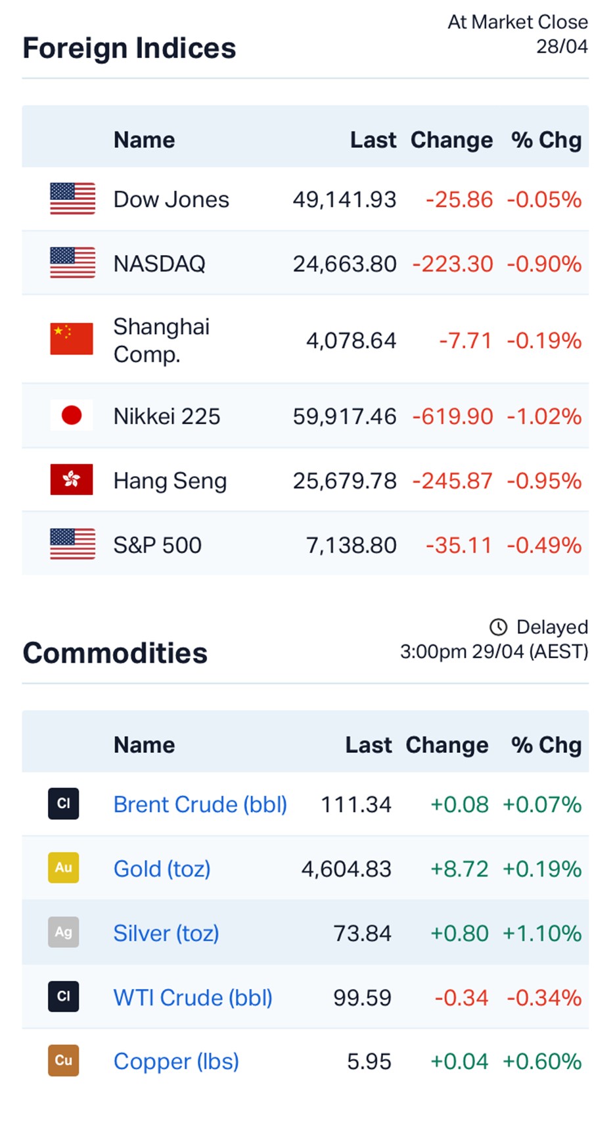Click the US flag beside Dow Jones
The height and width of the screenshot is (1127, 615).
72,199
